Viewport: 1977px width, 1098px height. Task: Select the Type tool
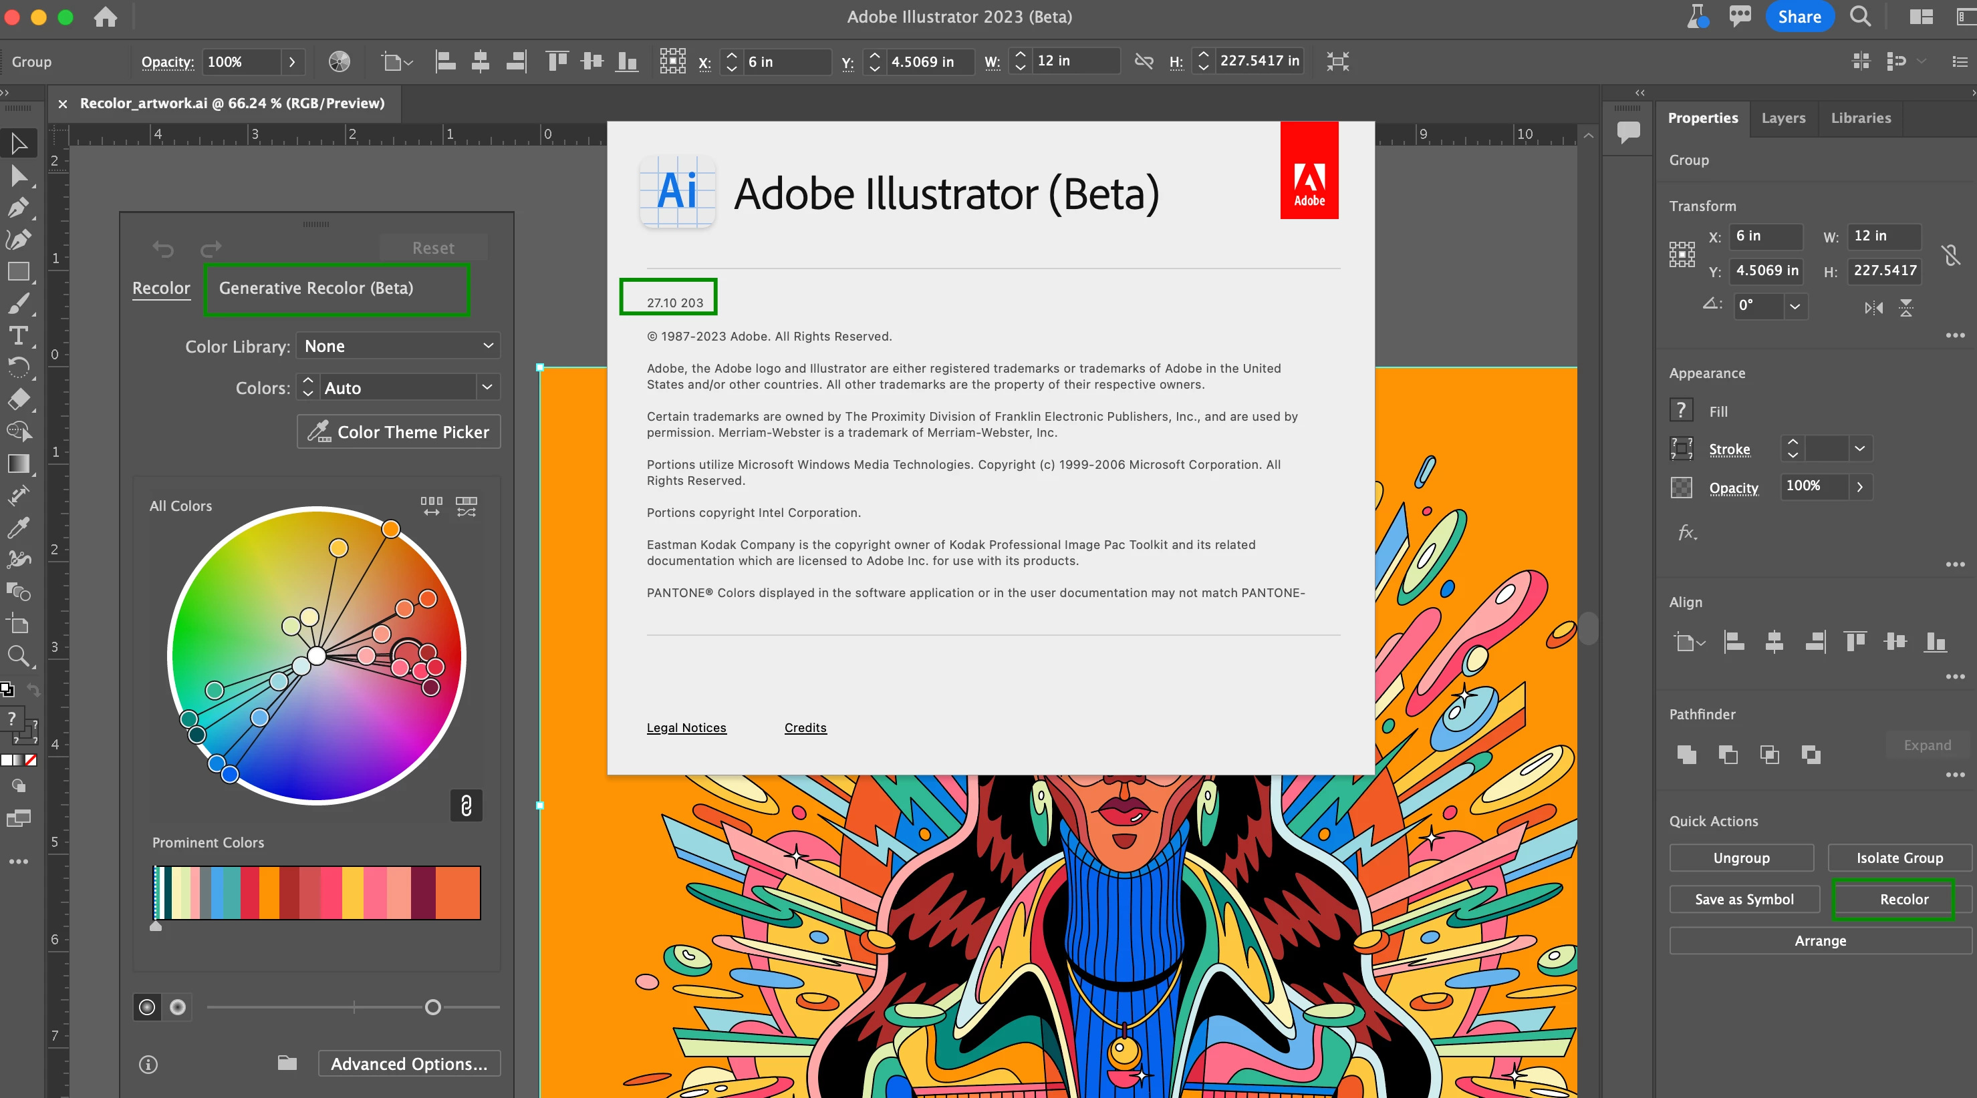point(19,336)
